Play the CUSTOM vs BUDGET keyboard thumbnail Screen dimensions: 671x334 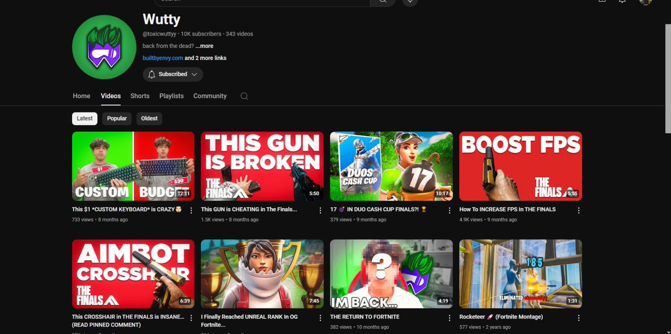(x=133, y=166)
